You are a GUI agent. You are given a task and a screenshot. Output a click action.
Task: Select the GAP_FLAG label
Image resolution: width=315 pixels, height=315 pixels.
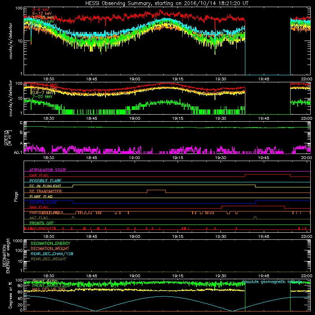[39, 175]
